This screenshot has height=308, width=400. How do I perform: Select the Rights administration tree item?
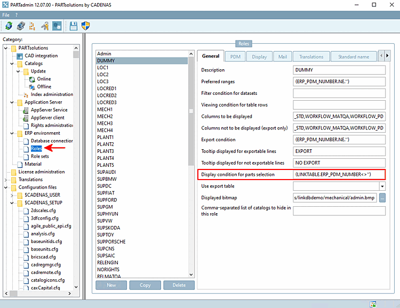52,125
